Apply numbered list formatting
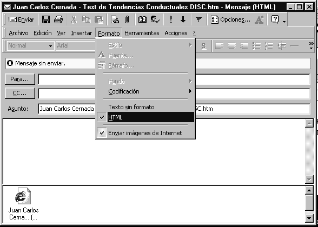Viewport: 318px width, 227px height. tap(269, 46)
